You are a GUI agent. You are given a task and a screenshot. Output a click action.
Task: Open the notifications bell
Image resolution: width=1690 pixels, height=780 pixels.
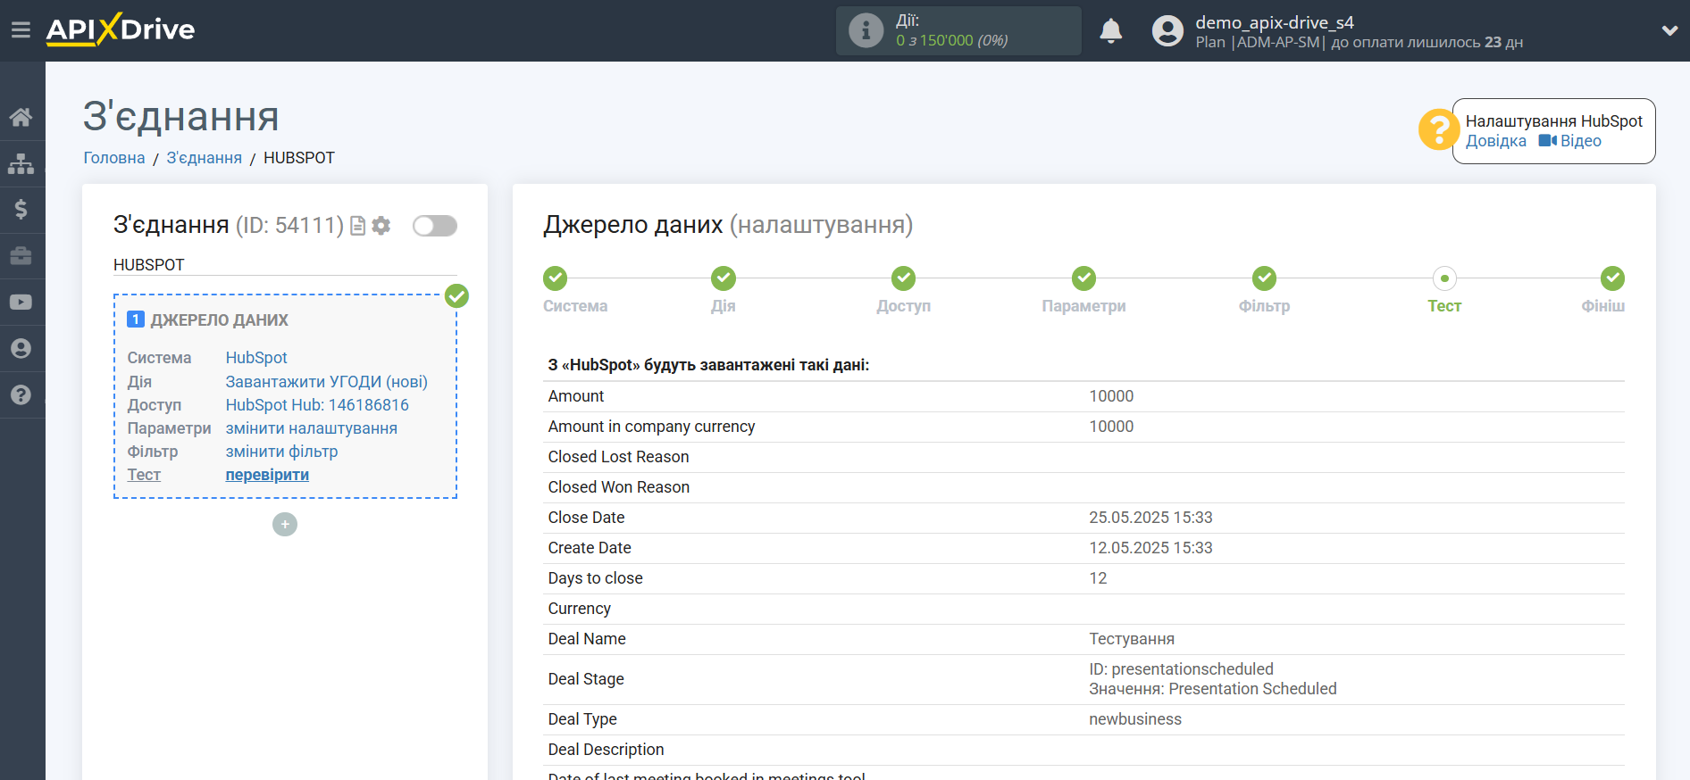pyautogui.click(x=1110, y=30)
